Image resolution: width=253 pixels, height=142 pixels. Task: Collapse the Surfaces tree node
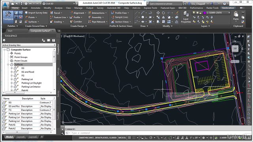coord(8,64)
